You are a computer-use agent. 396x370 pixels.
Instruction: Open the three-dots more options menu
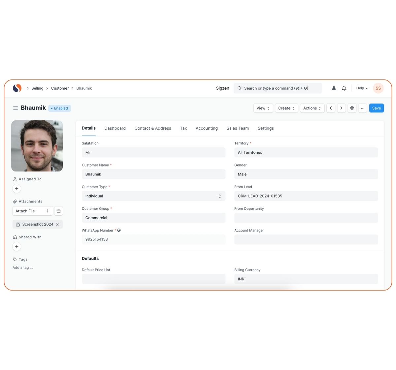pyautogui.click(x=363, y=108)
